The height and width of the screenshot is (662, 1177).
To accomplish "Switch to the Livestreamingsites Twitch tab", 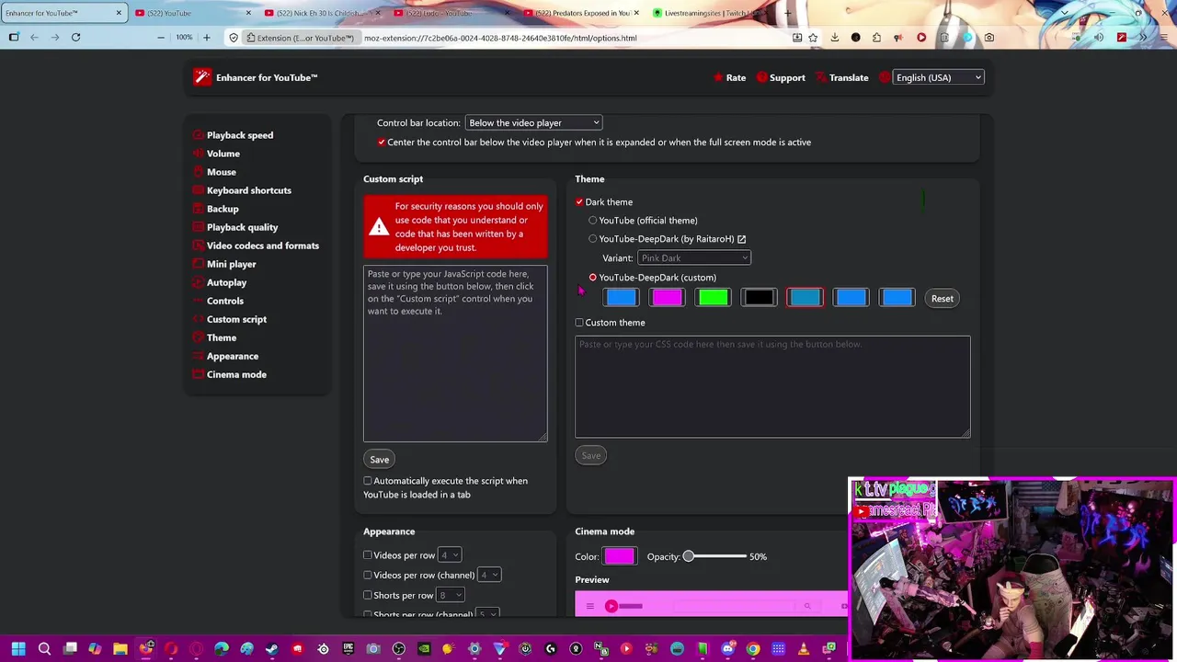I will (708, 13).
